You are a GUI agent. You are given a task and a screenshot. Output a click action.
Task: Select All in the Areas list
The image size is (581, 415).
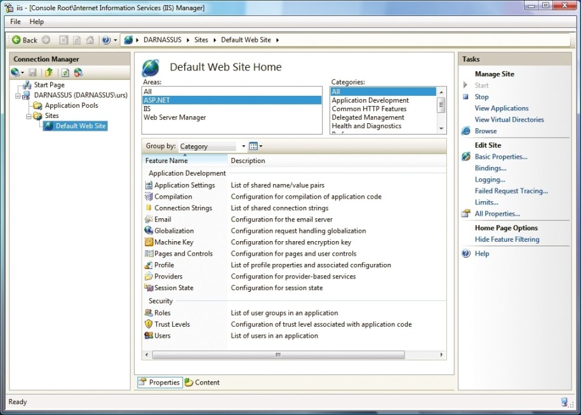232,91
